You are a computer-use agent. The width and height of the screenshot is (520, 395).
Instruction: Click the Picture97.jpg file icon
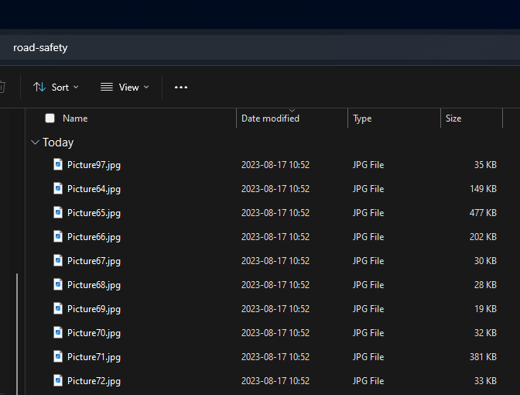pos(58,164)
